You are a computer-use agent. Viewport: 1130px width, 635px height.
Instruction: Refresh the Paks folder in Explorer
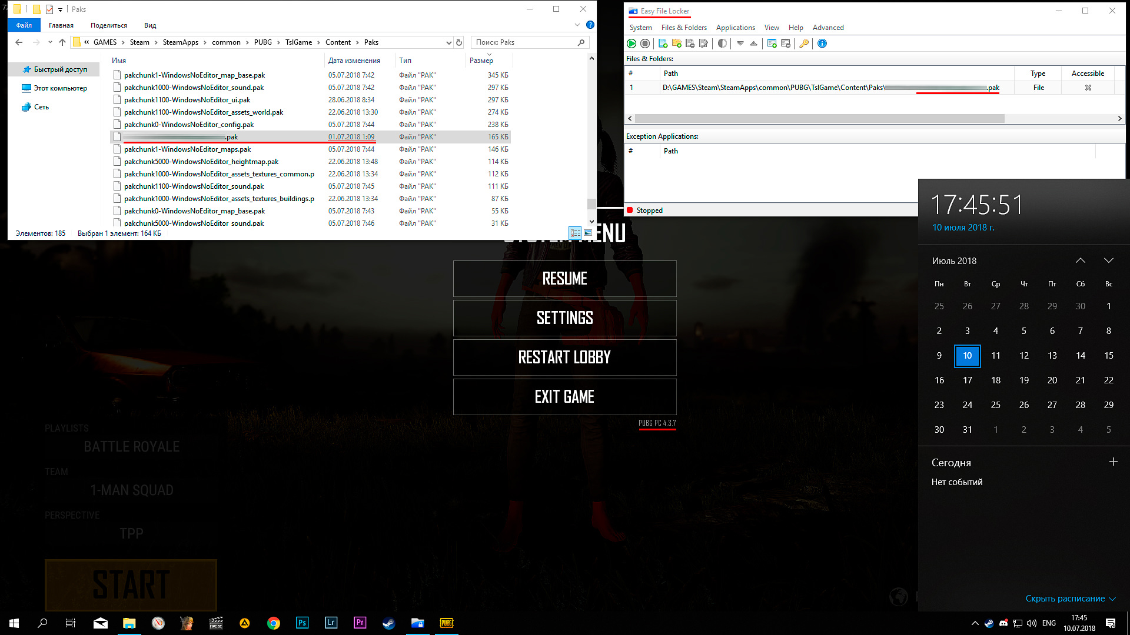pos(459,42)
